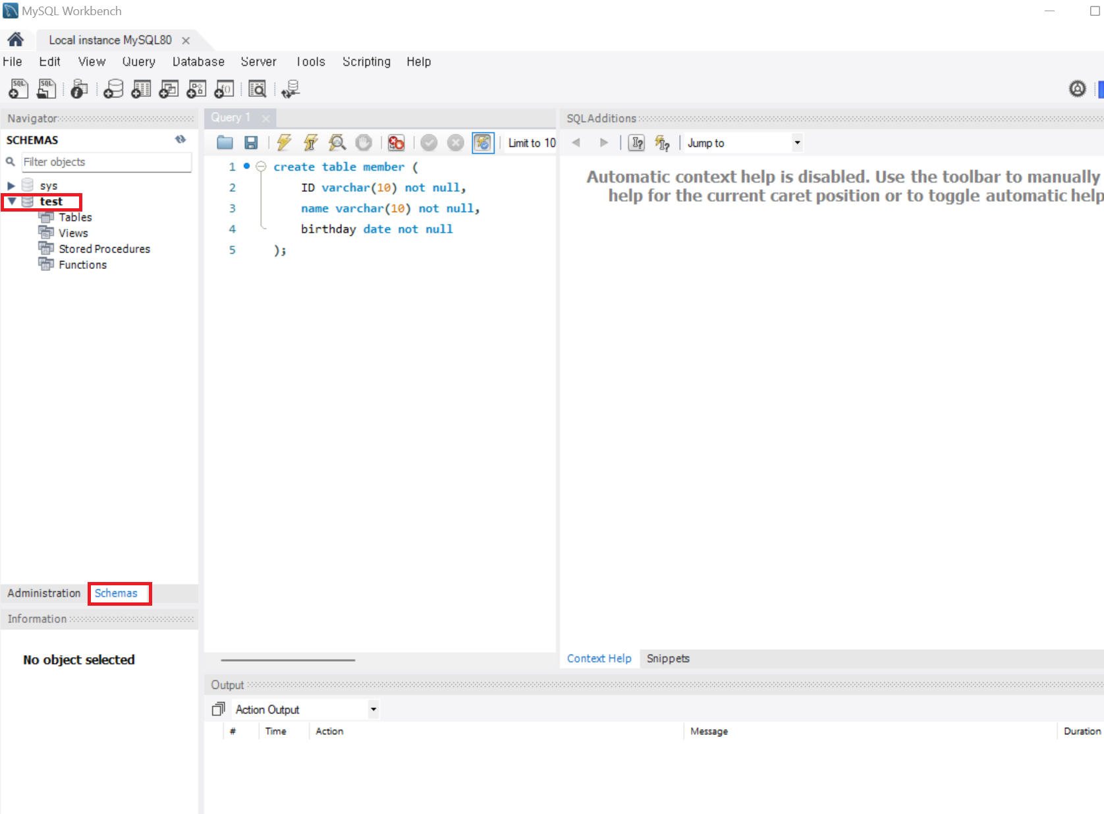Close the Query 1 tab
The width and height of the screenshot is (1104, 814).
coord(265,119)
